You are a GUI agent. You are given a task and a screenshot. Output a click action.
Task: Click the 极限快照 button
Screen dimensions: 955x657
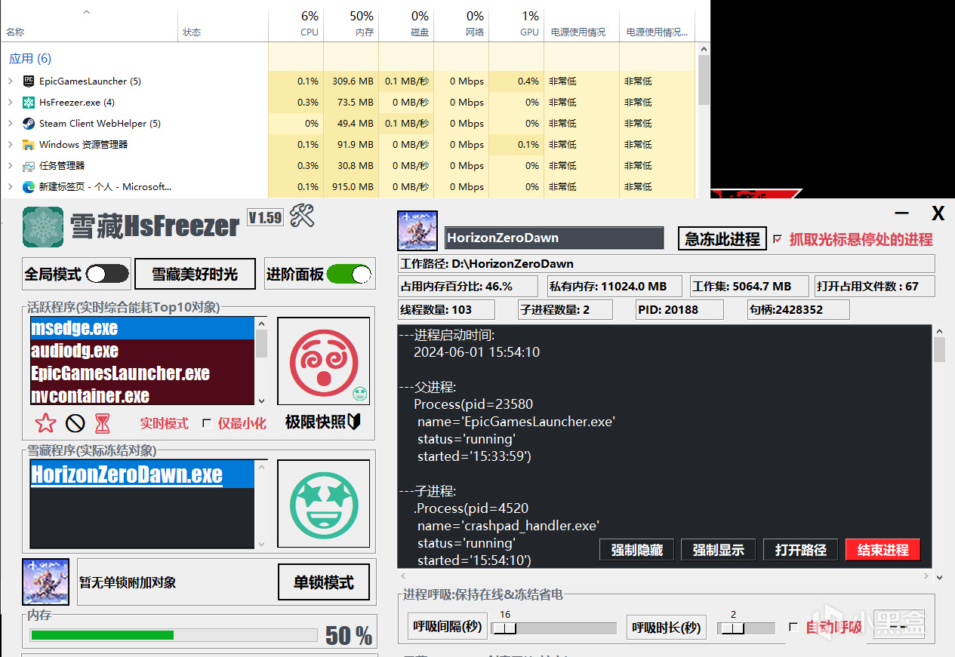[x=323, y=422]
